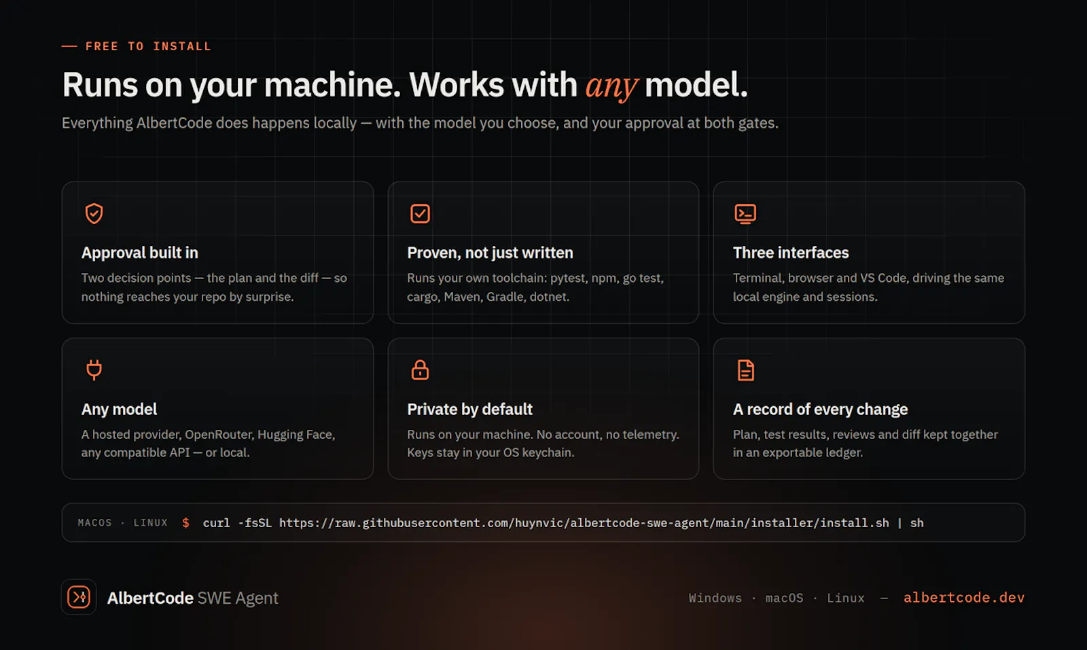This screenshot has width=1087, height=650.
Task: Click the curl install command text
Action: click(x=563, y=523)
